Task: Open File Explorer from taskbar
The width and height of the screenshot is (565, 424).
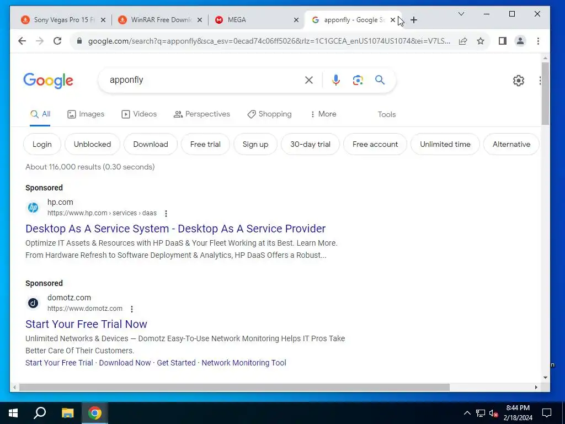Action: pyautogui.click(x=67, y=413)
